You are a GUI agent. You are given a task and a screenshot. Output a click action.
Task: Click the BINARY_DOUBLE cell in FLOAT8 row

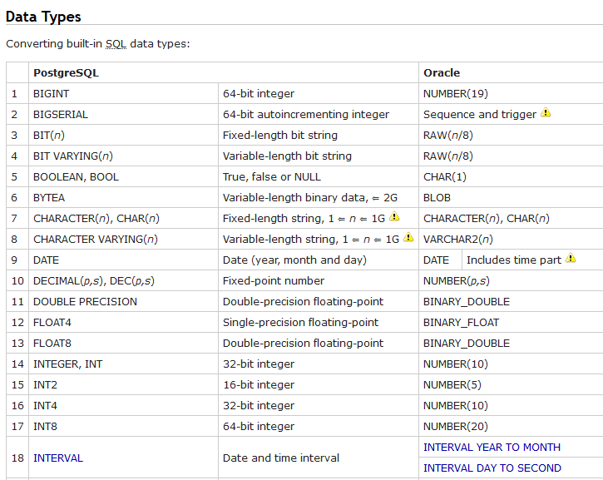coord(511,343)
